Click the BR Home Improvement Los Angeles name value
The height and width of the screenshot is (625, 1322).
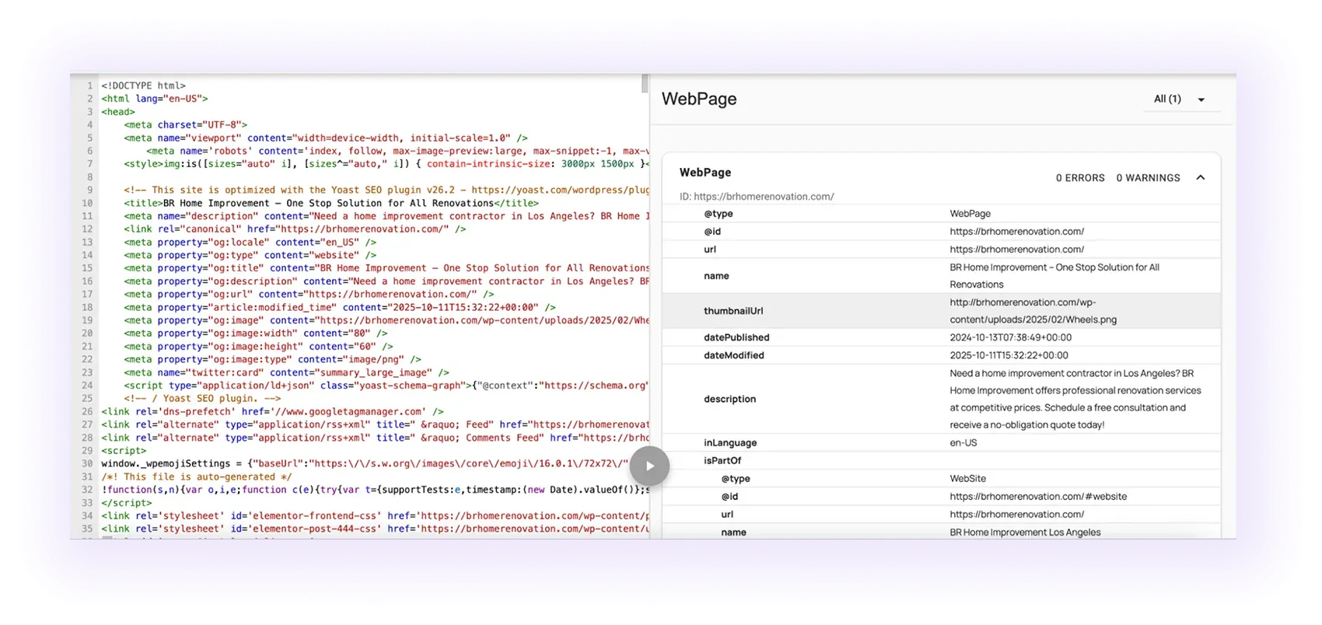point(1025,532)
